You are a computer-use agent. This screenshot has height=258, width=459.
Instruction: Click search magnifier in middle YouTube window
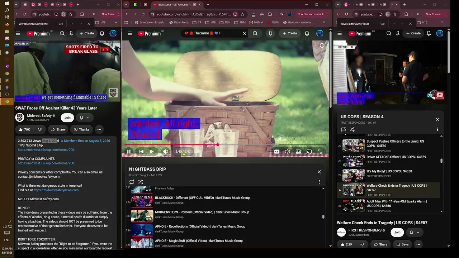tap(255, 33)
